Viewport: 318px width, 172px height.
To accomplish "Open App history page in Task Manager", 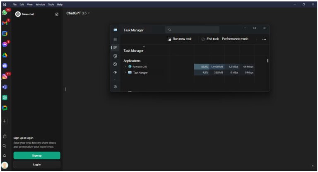I will tap(115, 64).
